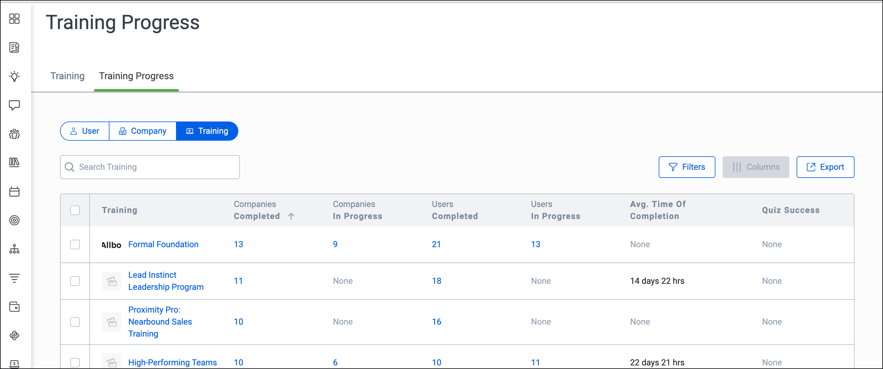
Task: Click the Columns button
Action: [756, 167]
